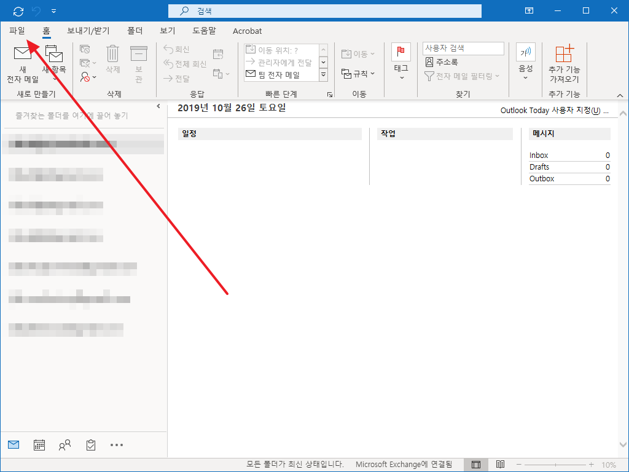The image size is (629, 472).
Task: Create 새 전자 메일 message
Action: (23, 64)
